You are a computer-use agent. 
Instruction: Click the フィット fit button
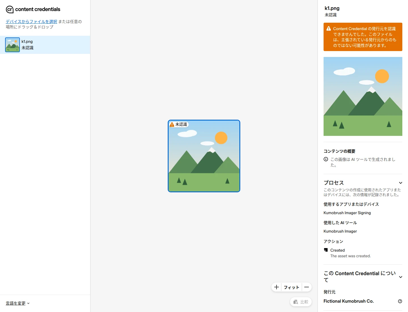(x=292, y=287)
